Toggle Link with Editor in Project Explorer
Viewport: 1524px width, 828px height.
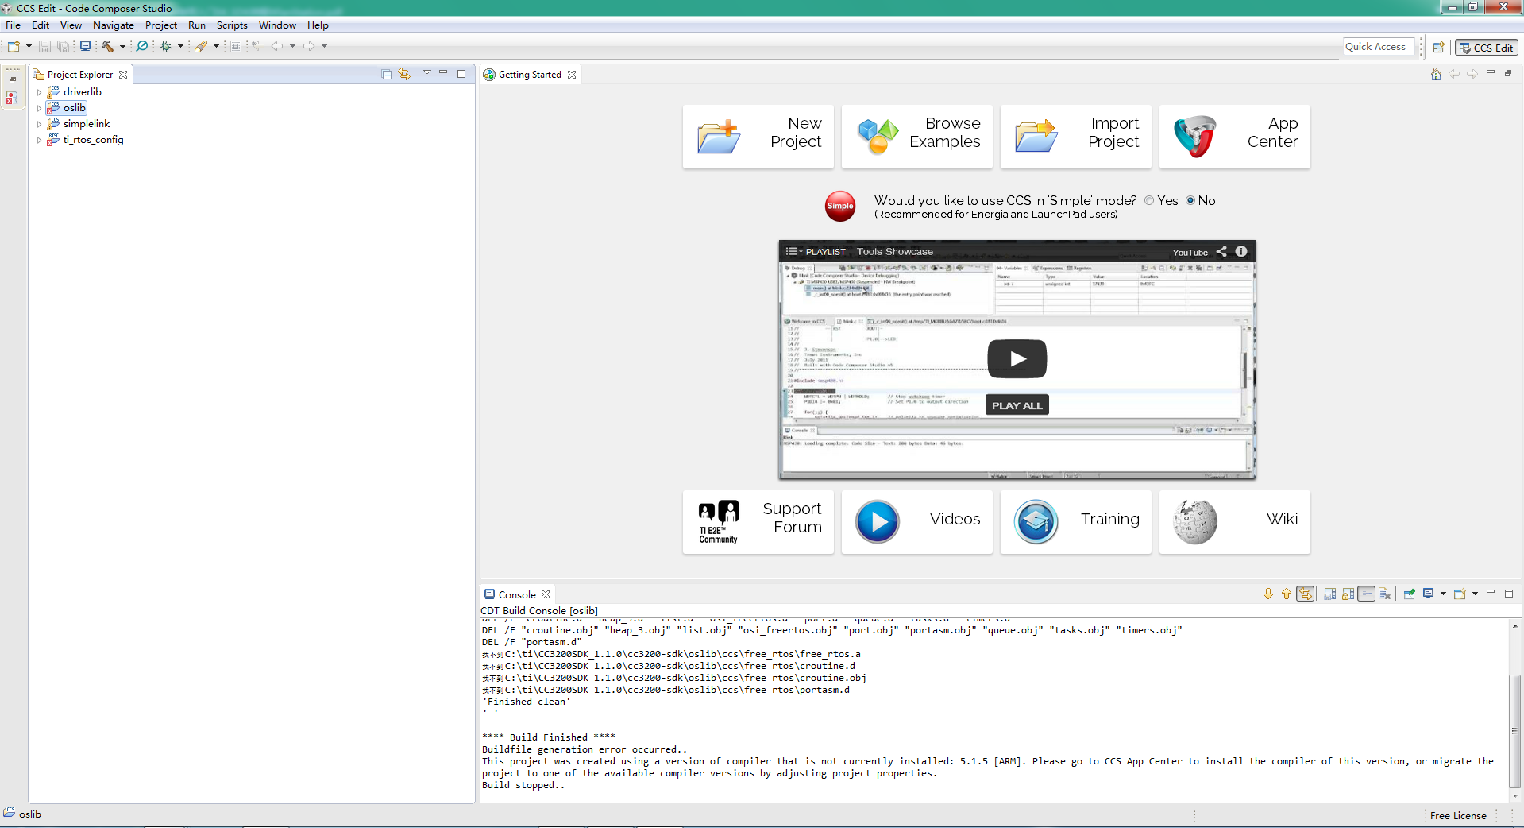405,74
